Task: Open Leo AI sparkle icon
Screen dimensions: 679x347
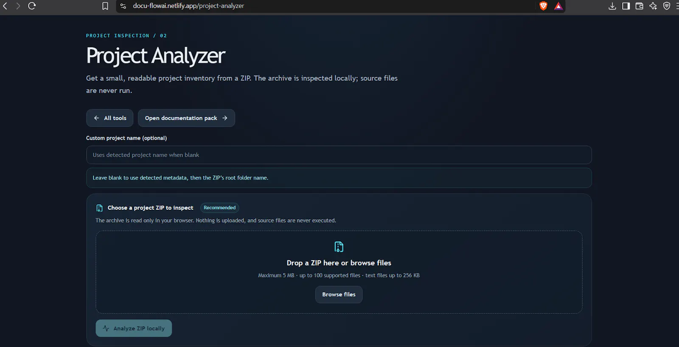Action: [x=653, y=6]
